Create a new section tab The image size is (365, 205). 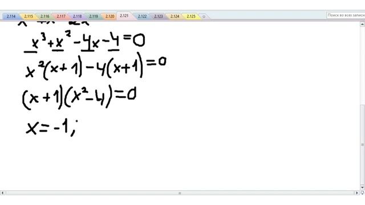[204, 17]
